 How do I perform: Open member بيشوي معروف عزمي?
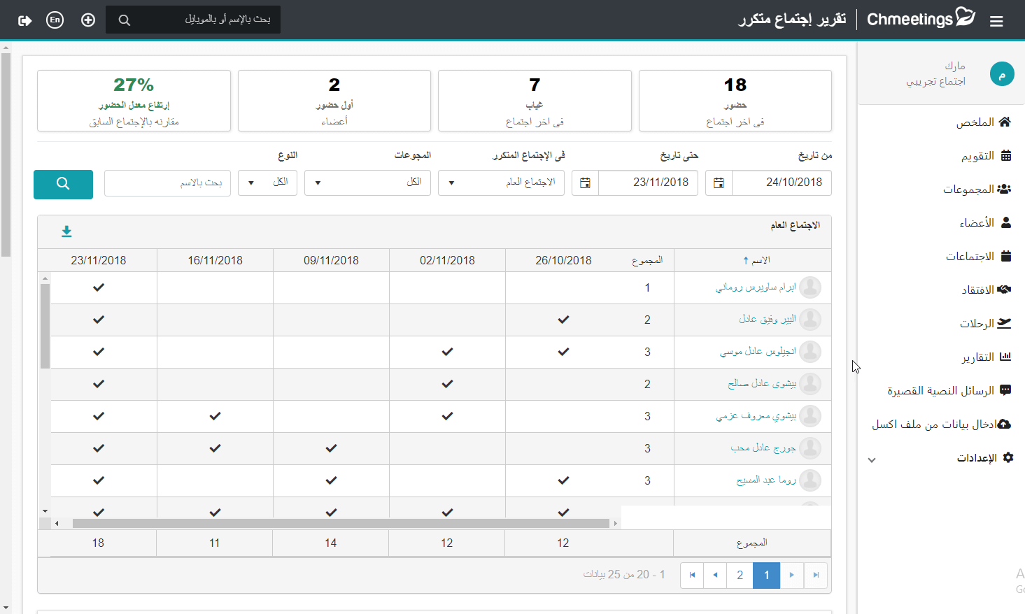click(x=756, y=416)
